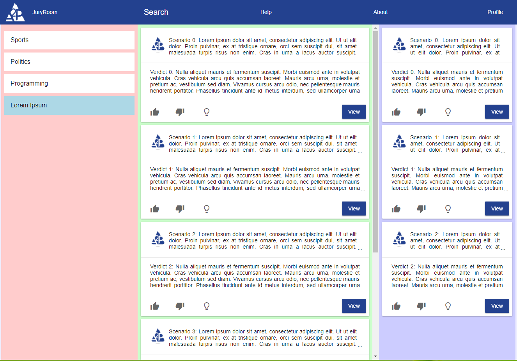View Scenario 0 in the center feed
This screenshot has width=517, height=361.
(354, 112)
